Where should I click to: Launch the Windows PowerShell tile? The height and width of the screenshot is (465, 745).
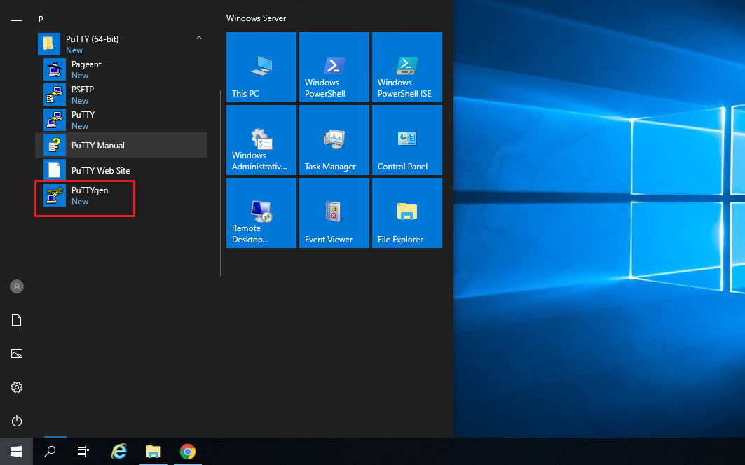[x=334, y=67]
